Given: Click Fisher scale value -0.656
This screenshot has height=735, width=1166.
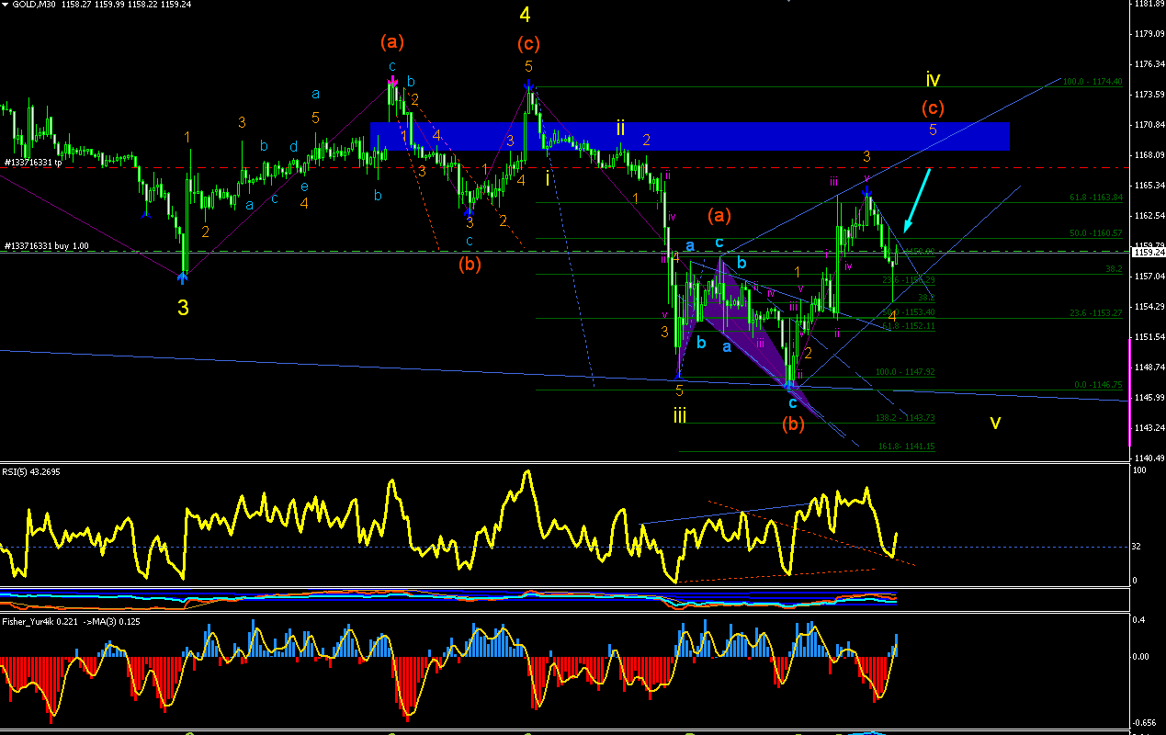Looking at the screenshot, I should pyautogui.click(x=1145, y=723).
